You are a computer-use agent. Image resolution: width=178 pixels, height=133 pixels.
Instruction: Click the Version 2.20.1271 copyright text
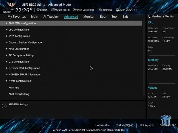point(89,130)
